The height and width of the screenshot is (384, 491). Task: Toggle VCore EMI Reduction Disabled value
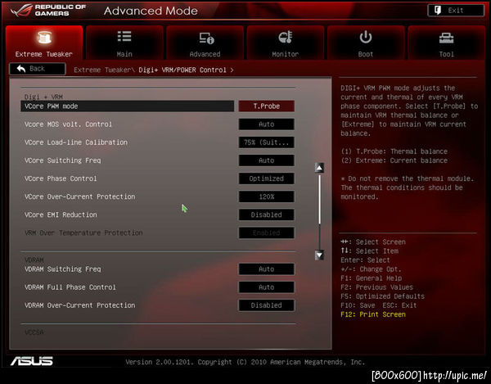267,215
